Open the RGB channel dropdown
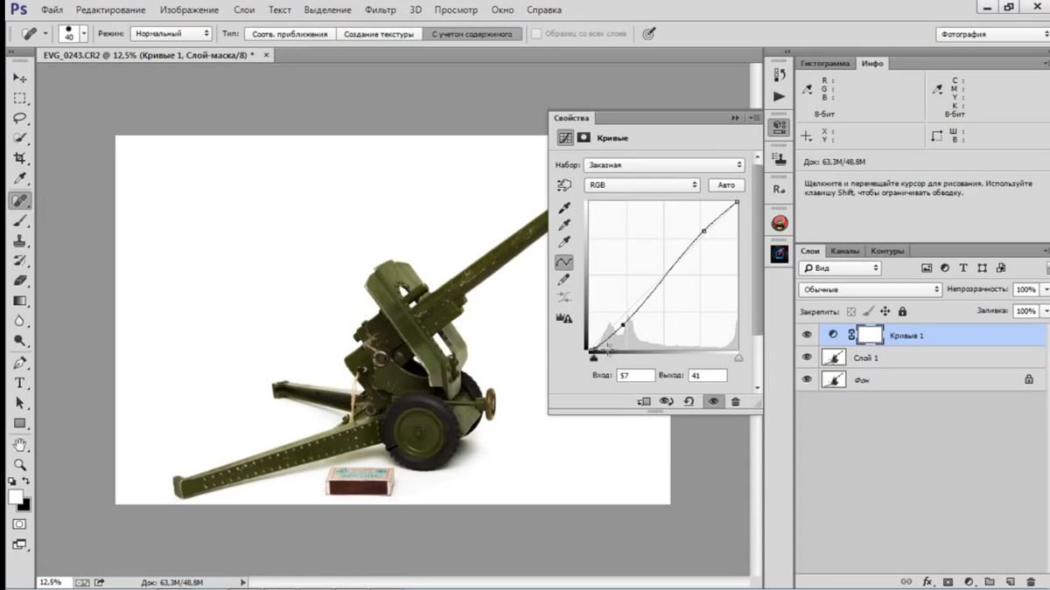Screen dimensions: 1050x590 point(642,185)
